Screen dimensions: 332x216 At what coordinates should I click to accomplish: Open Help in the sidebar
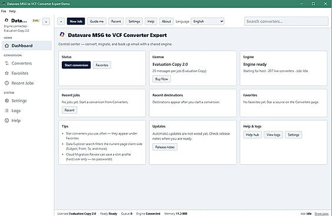[x=27, y=120]
